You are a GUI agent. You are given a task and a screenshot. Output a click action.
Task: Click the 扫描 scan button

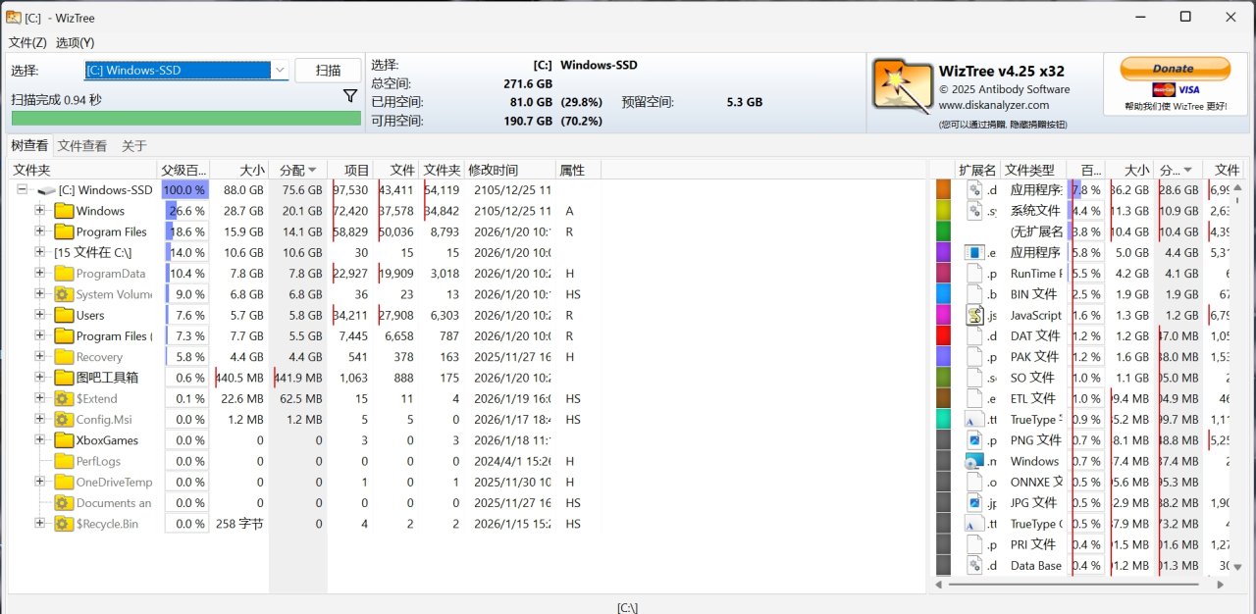point(328,70)
